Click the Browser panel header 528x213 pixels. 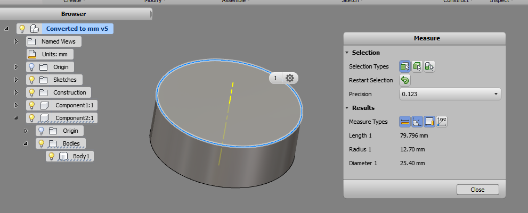pyautogui.click(x=74, y=14)
